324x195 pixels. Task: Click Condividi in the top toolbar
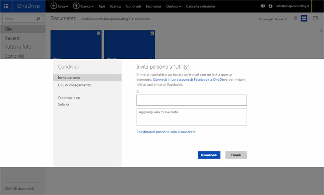133,6
